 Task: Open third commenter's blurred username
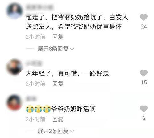click(31, 99)
